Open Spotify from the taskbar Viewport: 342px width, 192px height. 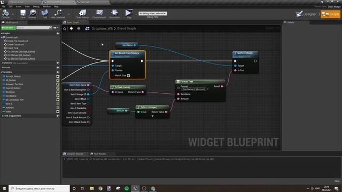[127, 188]
